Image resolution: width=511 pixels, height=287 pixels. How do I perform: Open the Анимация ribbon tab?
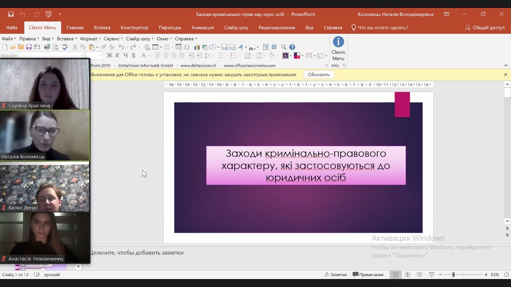coord(202,28)
